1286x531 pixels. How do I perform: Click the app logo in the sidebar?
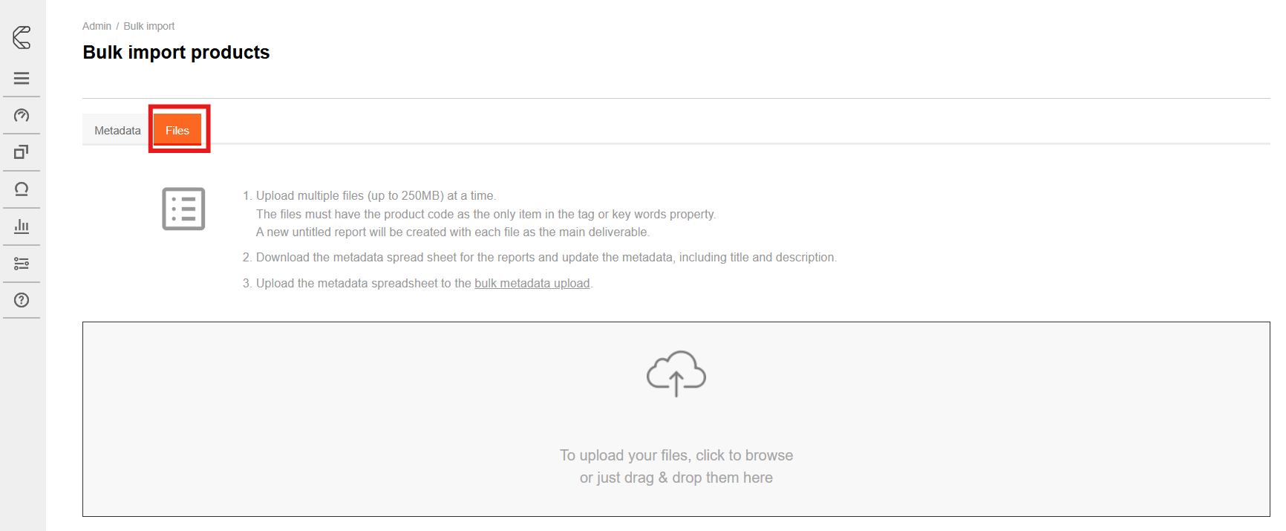[22, 37]
